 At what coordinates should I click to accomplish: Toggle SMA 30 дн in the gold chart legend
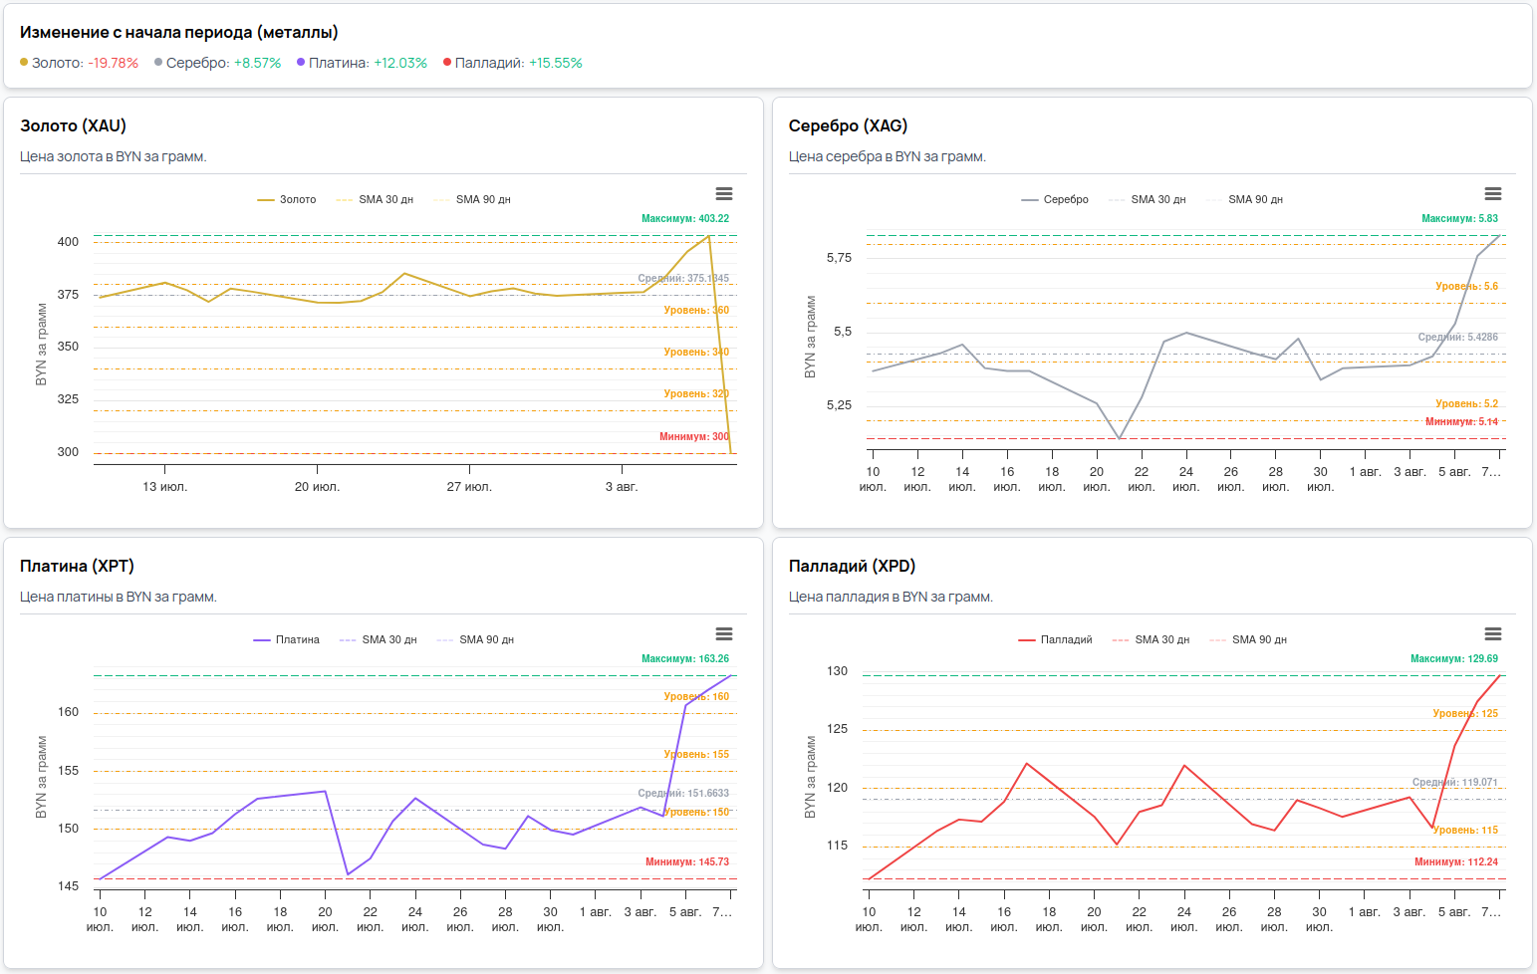[375, 199]
